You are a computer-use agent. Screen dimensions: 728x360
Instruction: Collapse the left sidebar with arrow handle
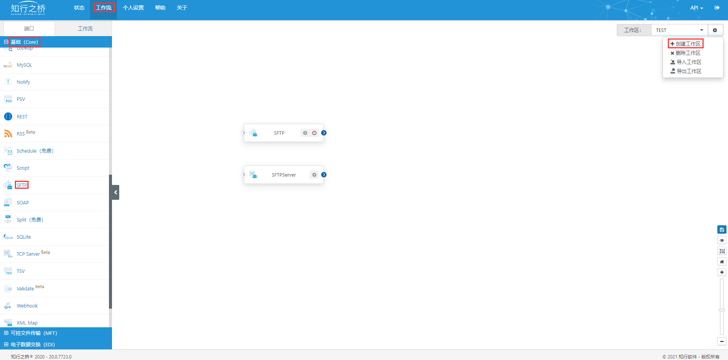coord(115,193)
